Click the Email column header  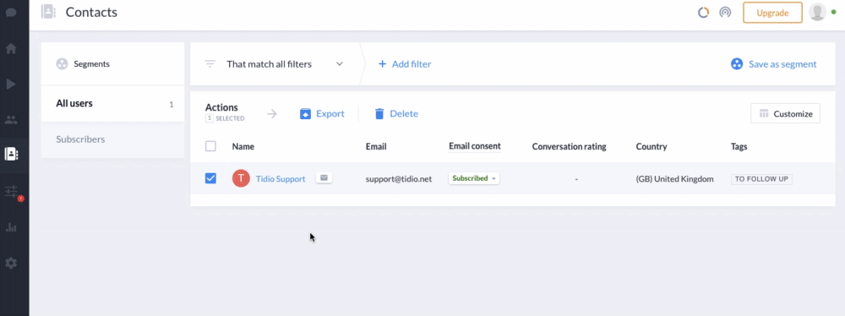[376, 147]
